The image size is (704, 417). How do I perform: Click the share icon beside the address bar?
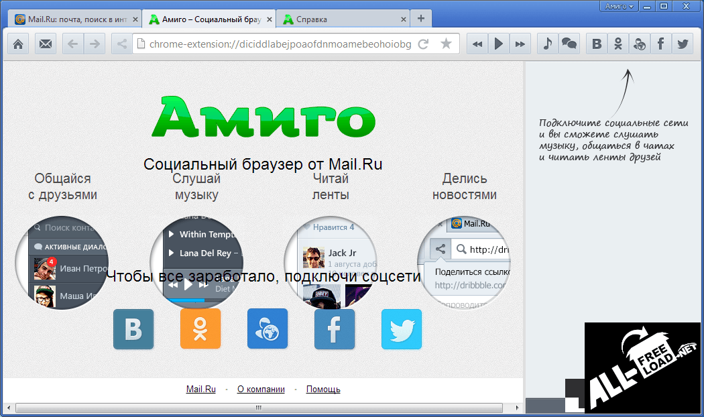(x=121, y=44)
